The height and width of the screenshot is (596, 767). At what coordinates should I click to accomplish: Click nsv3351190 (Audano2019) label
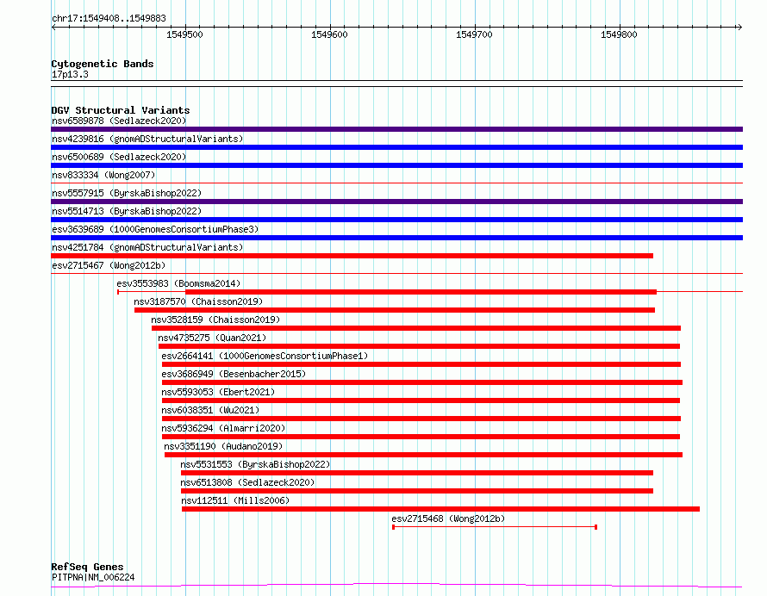(x=223, y=446)
